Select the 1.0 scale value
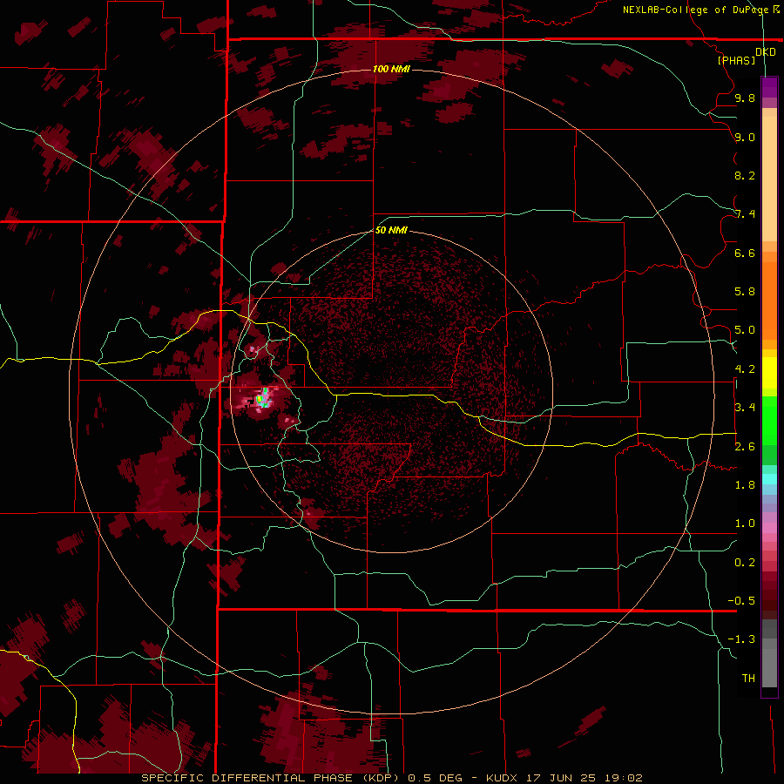 (x=745, y=524)
